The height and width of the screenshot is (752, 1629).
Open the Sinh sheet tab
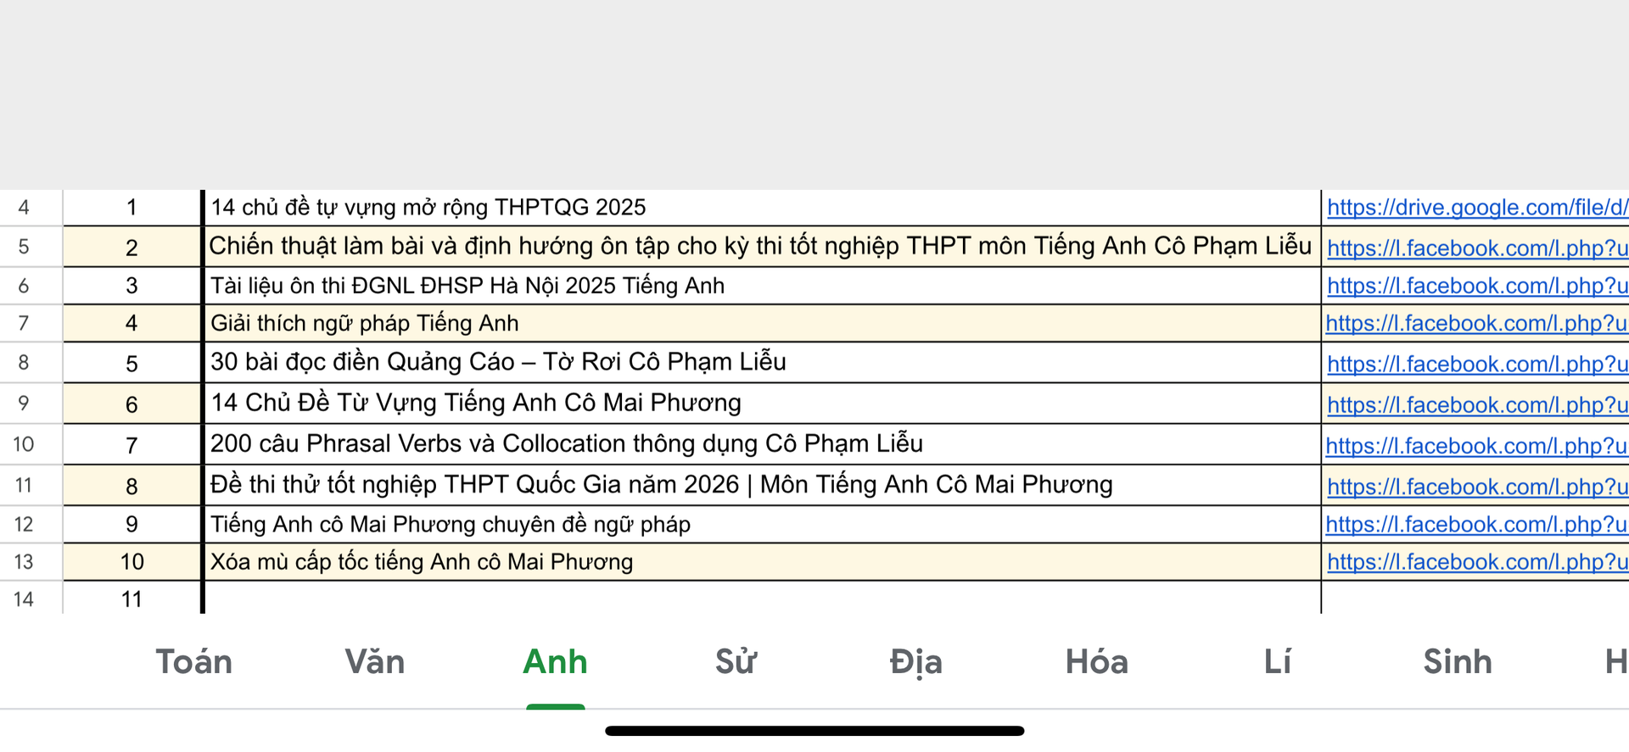[1457, 661]
